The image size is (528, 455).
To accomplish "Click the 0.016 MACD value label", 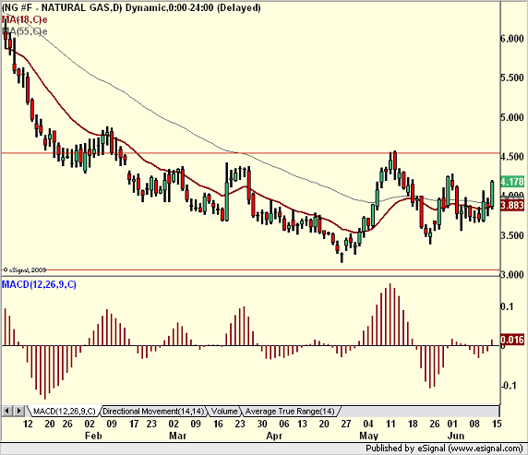I will click(x=512, y=340).
